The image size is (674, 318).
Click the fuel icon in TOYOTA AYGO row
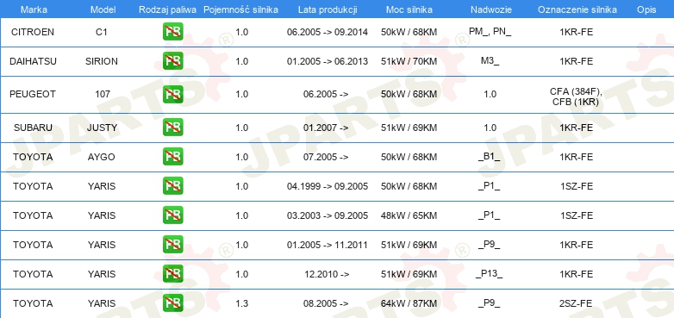coord(172,157)
